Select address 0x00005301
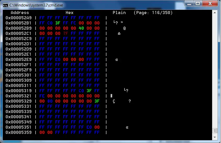The width and height of the screenshot is (221, 143). click(19, 75)
